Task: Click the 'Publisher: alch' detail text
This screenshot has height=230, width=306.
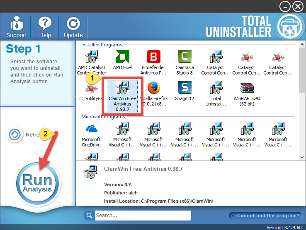Action: [121, 193]
